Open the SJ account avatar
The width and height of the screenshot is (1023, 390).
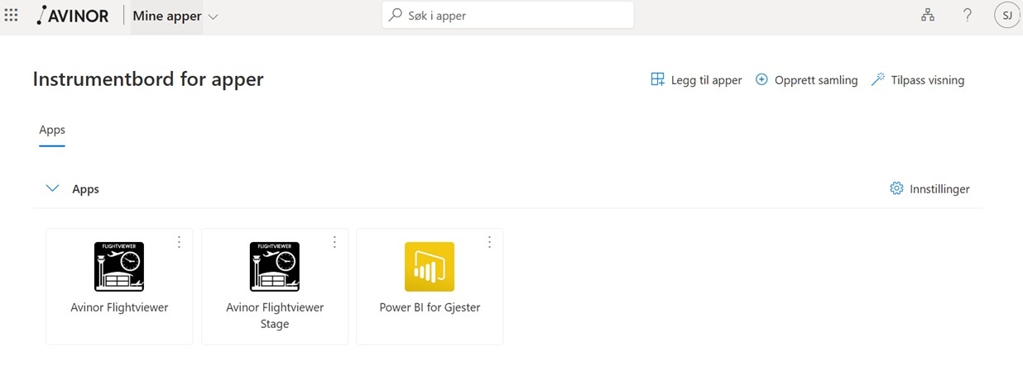click(x=1006, y=15)
